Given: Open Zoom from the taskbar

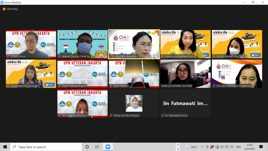Looking at the screenshot, I should coord(108,147).
